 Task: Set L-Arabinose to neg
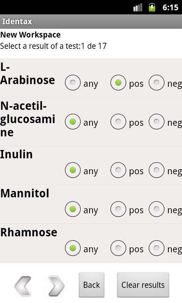[x=157, y=83]
